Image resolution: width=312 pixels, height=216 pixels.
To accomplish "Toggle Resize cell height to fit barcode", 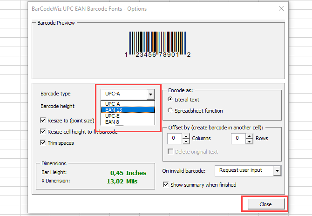I will (43, 131).
